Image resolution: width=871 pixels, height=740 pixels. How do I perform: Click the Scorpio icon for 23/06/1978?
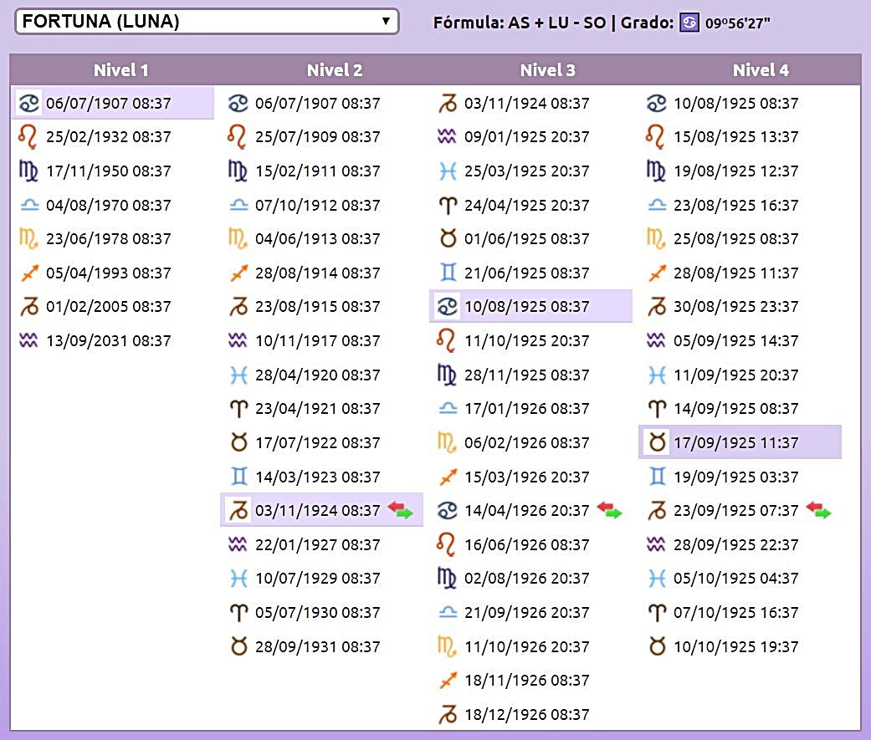pos(28,239)
